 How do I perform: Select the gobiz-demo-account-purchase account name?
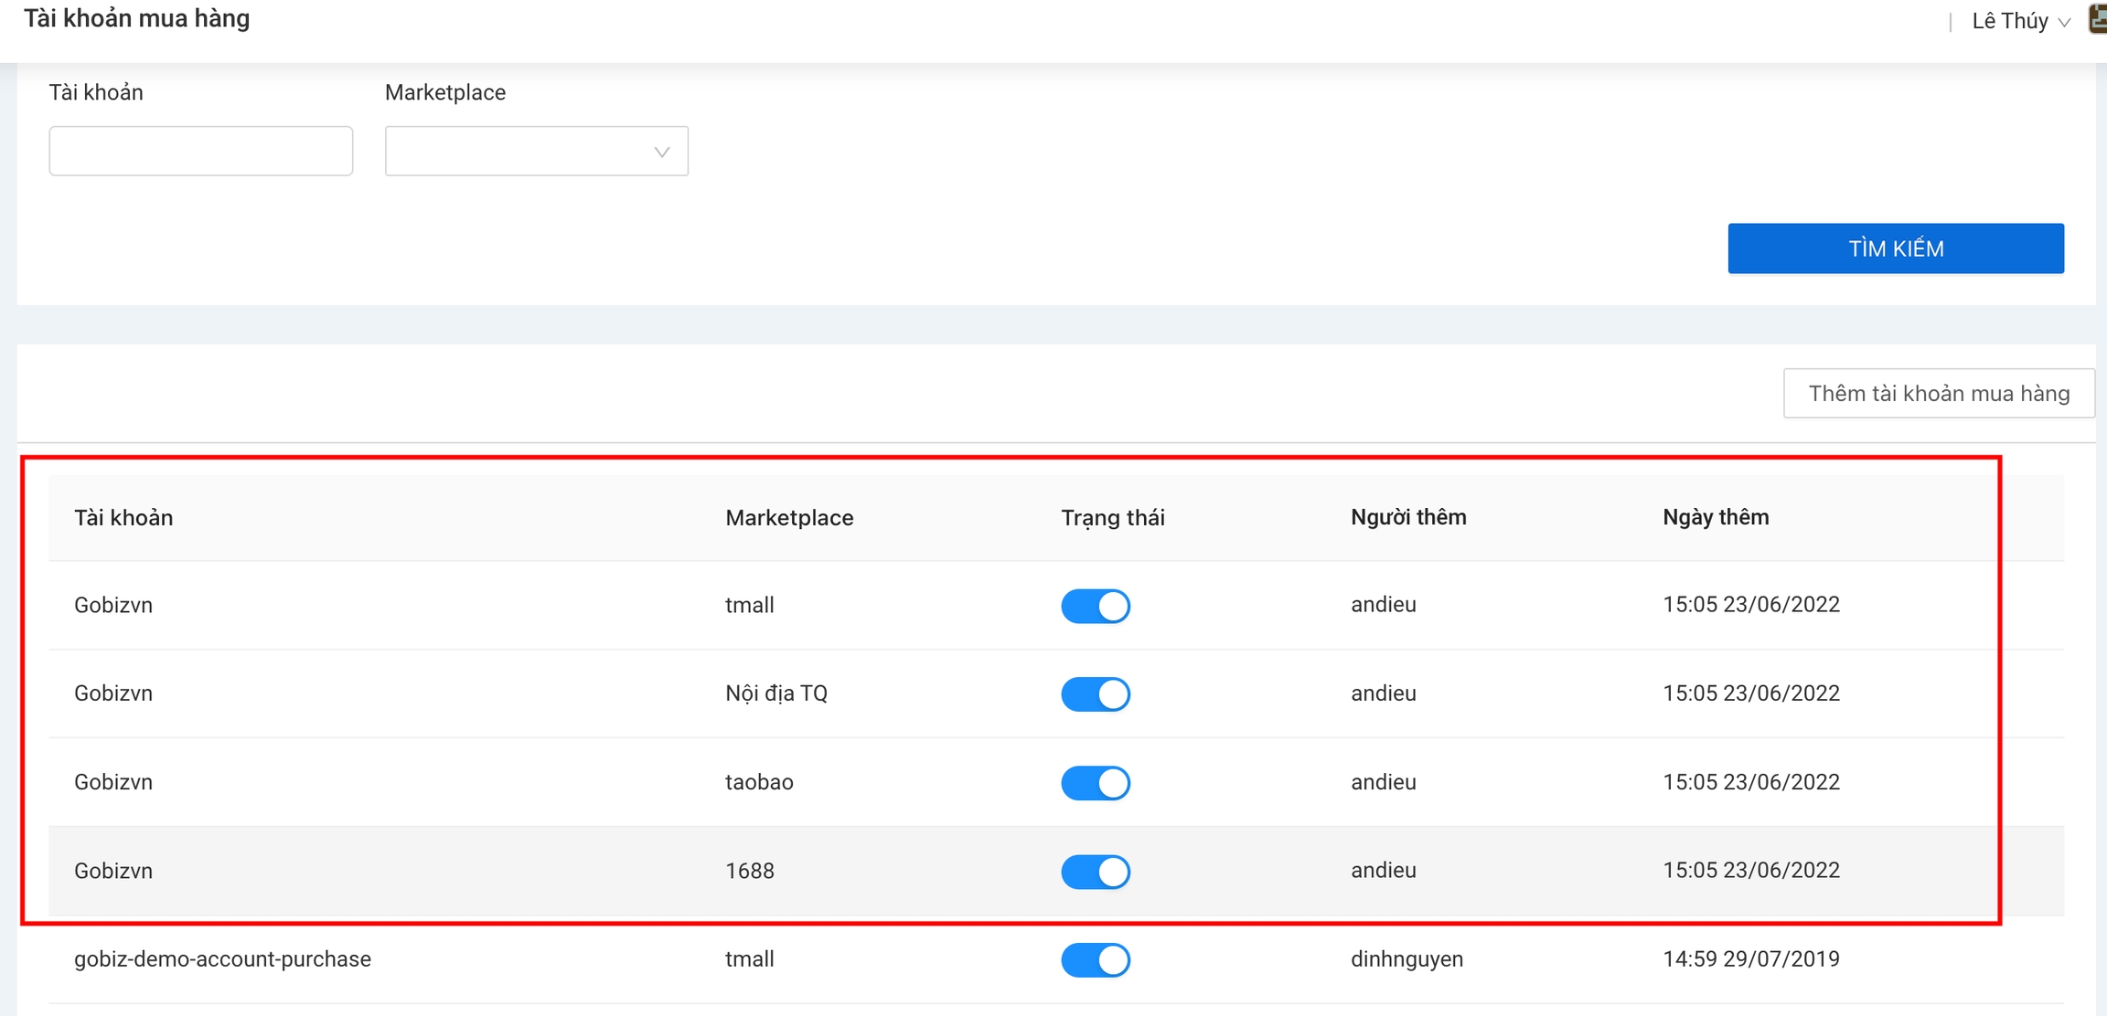pyautogui.click(x=222, y=959)
